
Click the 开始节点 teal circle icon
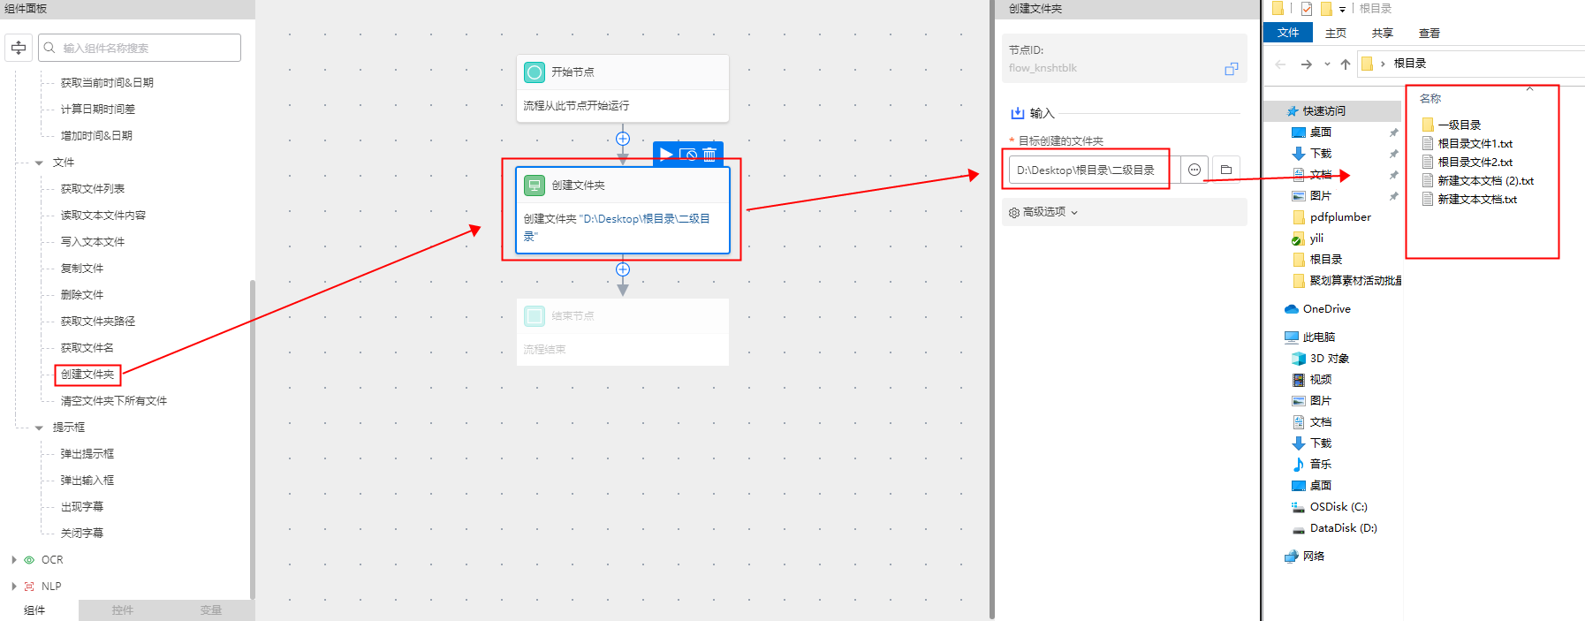(x=535, y=72)
